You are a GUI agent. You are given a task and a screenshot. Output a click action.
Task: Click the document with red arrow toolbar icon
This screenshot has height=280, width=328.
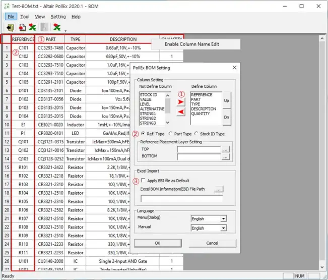point(22,28)
